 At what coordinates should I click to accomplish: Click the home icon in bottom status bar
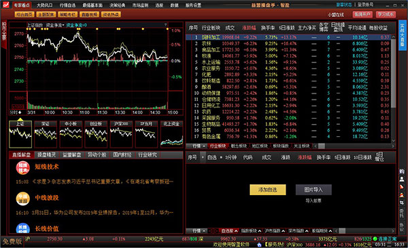pos(259,245)
